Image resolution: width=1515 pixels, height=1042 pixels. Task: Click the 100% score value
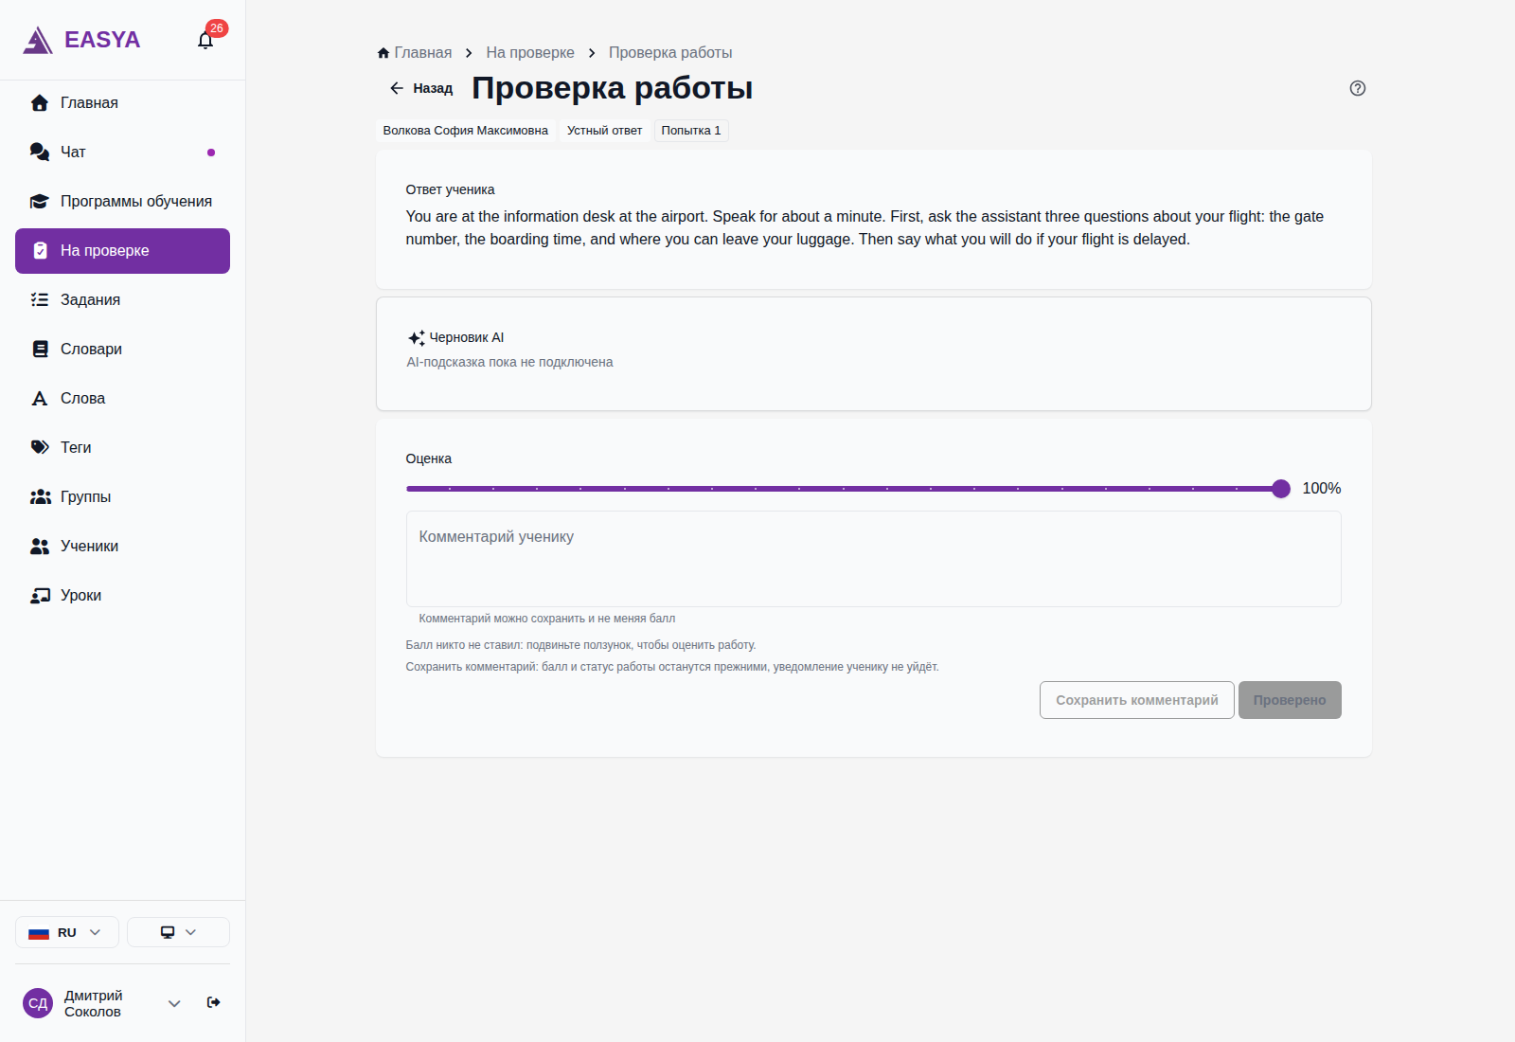pyautogui.click(x=1321, y=489)
